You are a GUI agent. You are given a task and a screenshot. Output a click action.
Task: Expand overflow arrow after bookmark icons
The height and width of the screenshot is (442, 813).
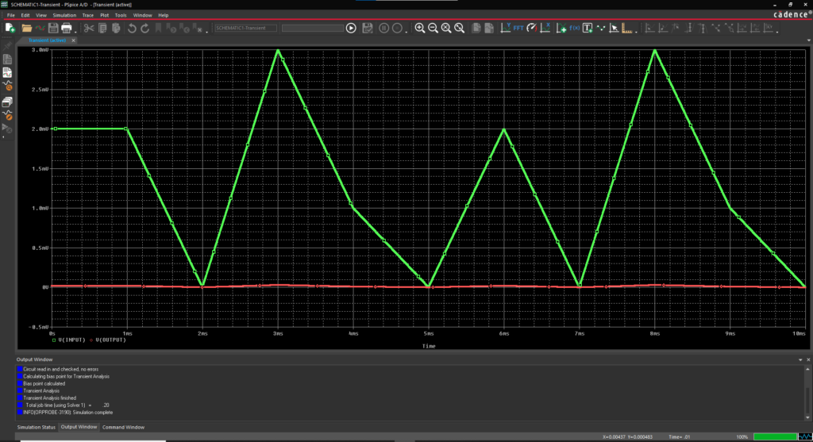[x=207, y=31]
